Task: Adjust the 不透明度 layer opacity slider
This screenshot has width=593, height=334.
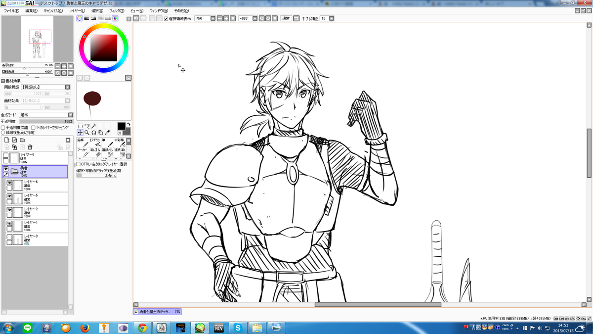Action: (46, 121)
